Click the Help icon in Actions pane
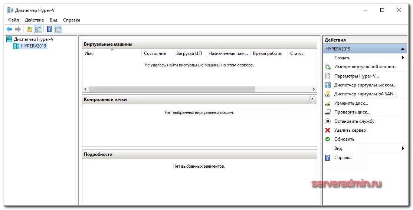The width and height of the screenshot is (413, 210). click(328, 158)
